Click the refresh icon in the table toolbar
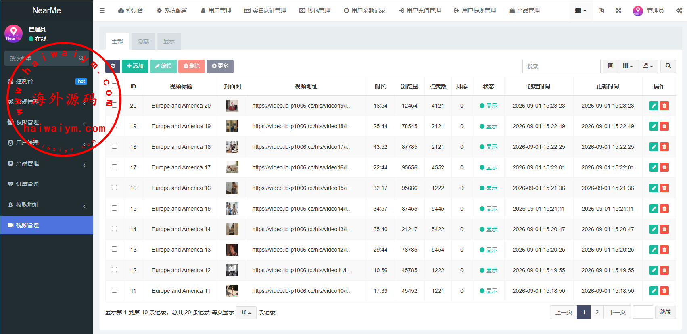687x334 pixels. tap(113, 66)
